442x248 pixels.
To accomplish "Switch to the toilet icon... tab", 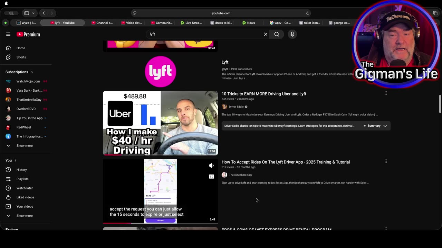I will click(310, 23).
